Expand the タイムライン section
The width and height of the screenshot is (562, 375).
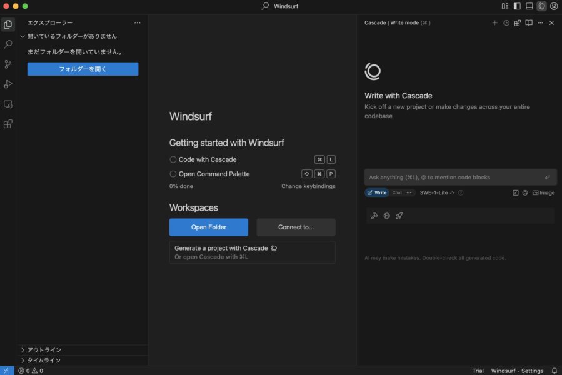click(83, 360)
